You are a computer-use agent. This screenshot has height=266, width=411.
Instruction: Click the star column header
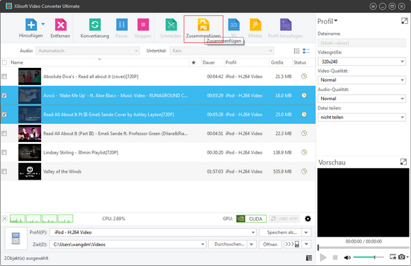194,62
